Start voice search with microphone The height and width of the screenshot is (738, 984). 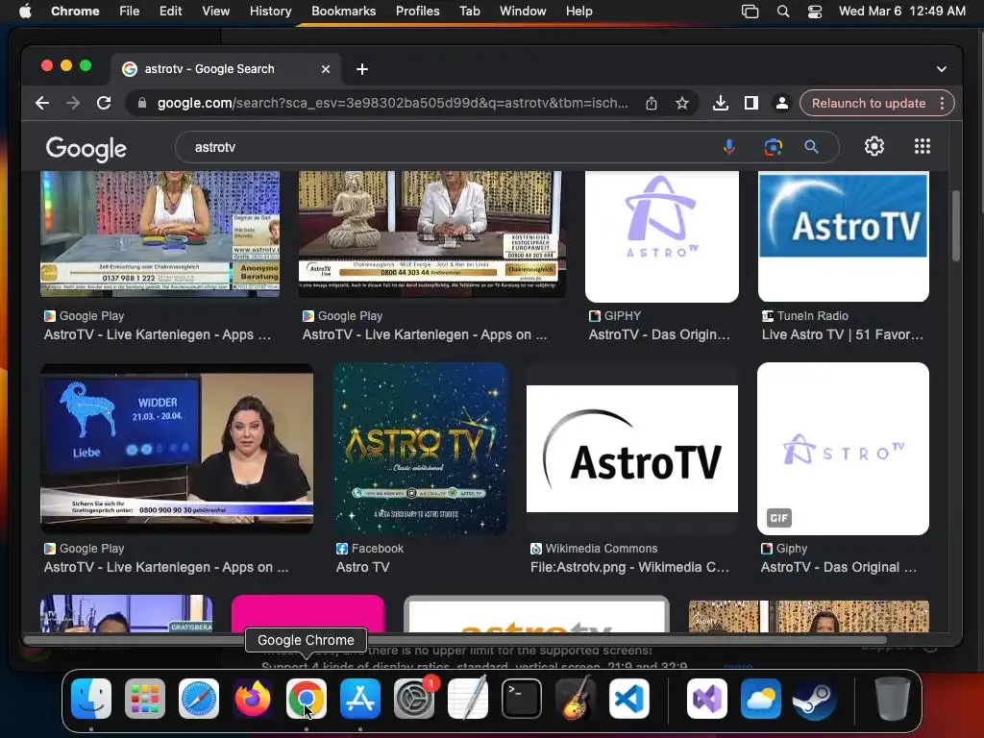tap(729, 147)
